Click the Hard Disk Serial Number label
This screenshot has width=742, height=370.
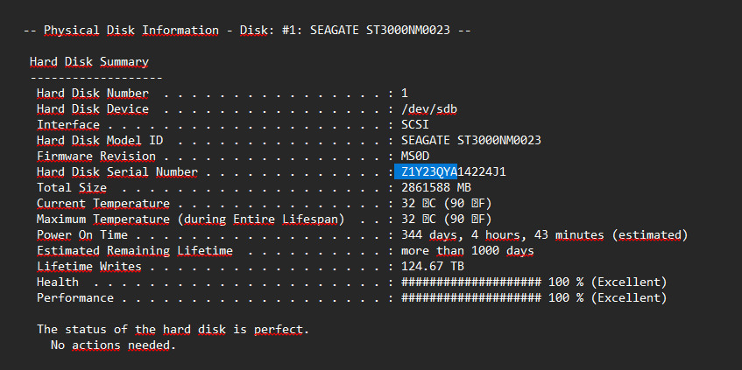117,172
